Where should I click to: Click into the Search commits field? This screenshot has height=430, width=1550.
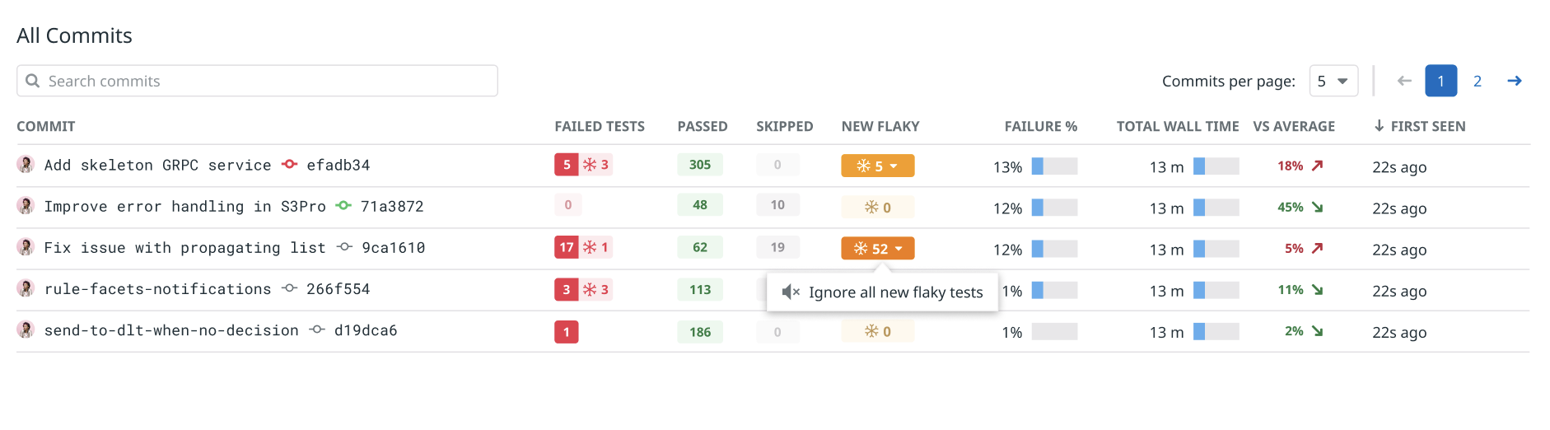tap(264, 81)
